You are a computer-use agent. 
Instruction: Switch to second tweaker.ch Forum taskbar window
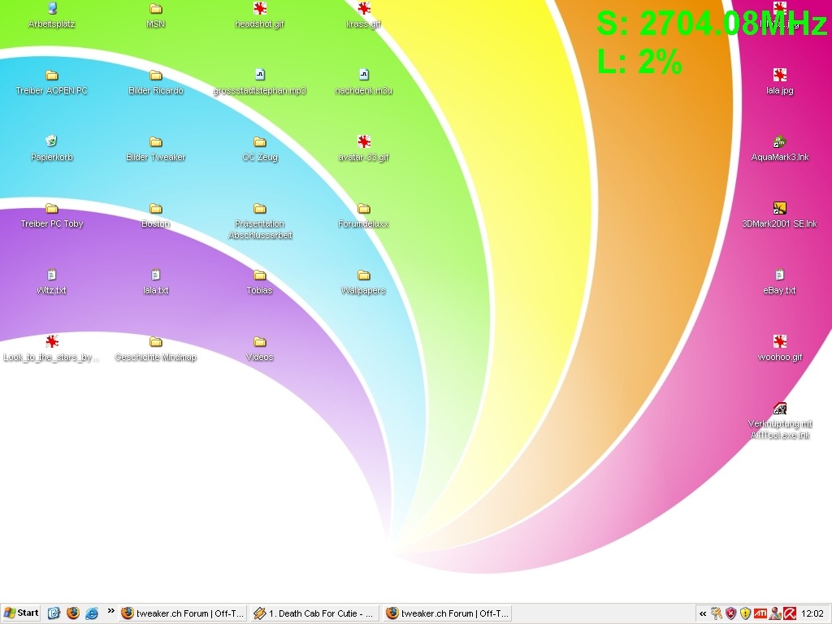coord(447,613)
